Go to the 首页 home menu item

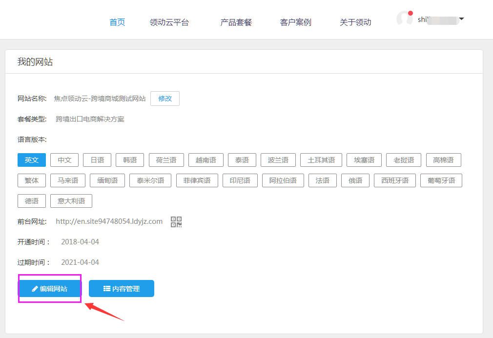(117, 22)
